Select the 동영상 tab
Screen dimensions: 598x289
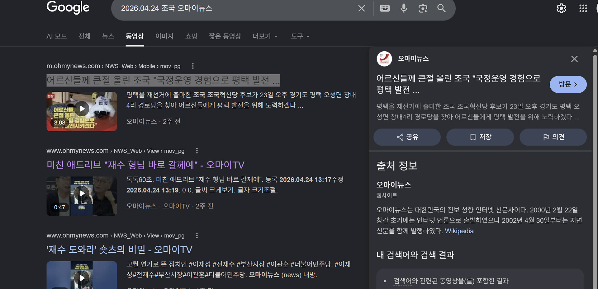pyautogui.click(x=135, y=36)
